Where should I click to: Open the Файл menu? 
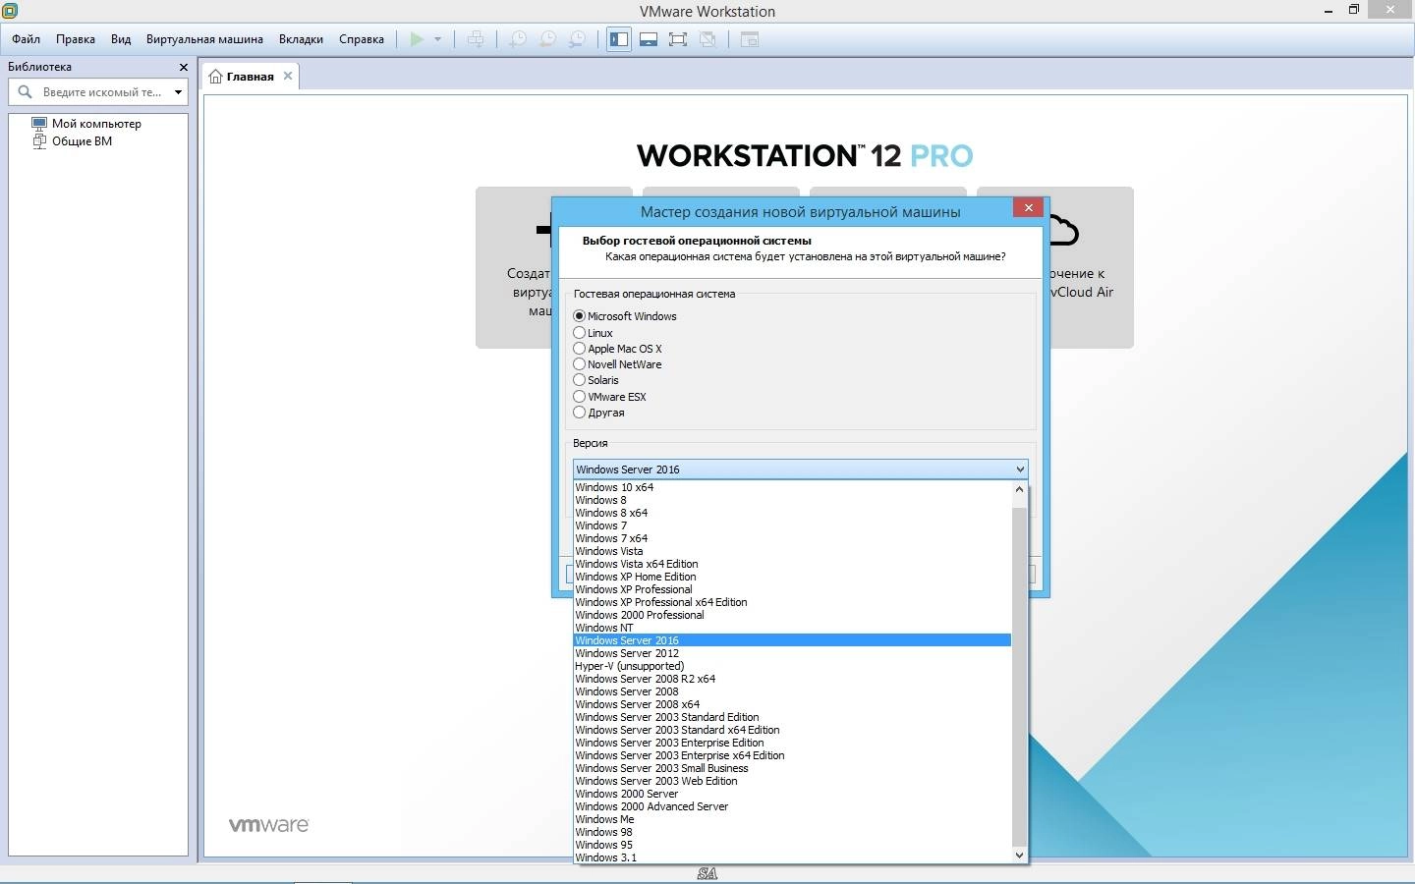click(27, 39)
